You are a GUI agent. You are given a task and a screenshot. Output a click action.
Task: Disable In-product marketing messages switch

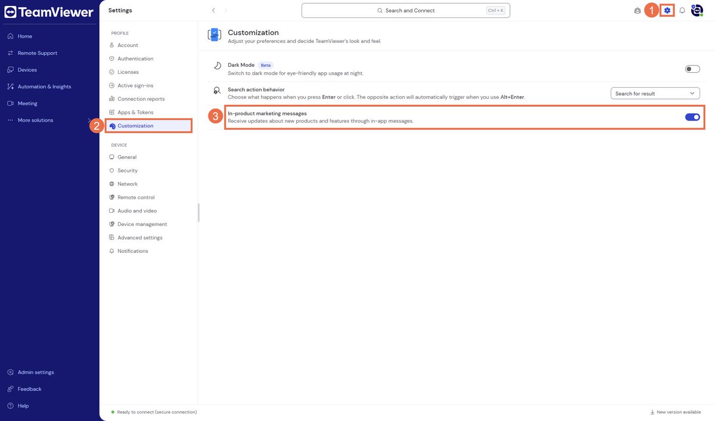(x=692, y=117)
